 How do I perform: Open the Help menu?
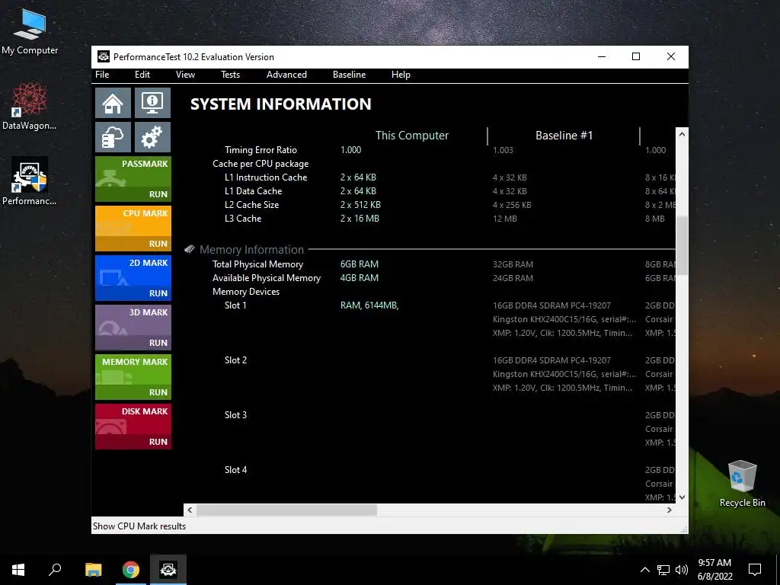pos(401,75)
